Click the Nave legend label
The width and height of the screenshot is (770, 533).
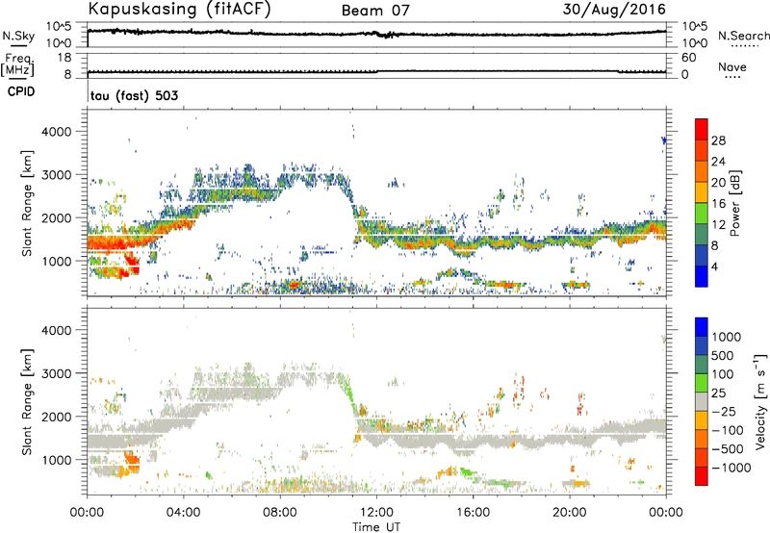(731, 67)
